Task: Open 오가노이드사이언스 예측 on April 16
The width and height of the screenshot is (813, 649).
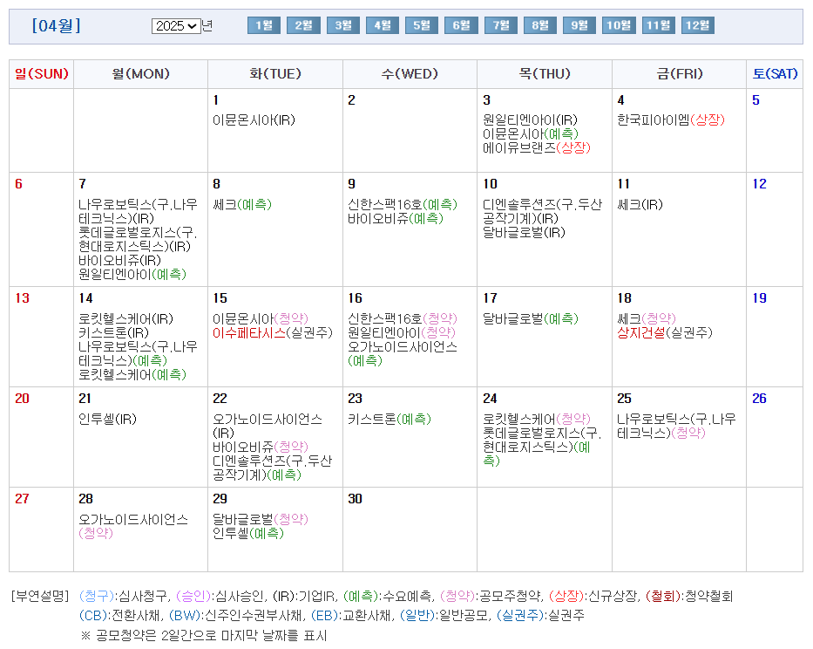Action: 403,353
